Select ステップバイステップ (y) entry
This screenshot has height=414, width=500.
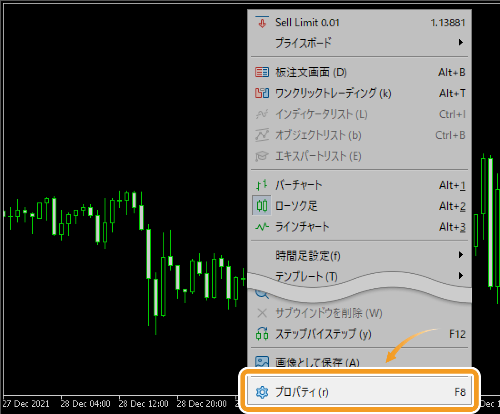tap(360, 334)
